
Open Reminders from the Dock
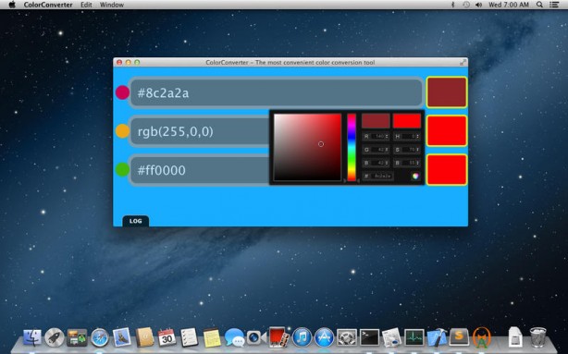pos(189,337)
